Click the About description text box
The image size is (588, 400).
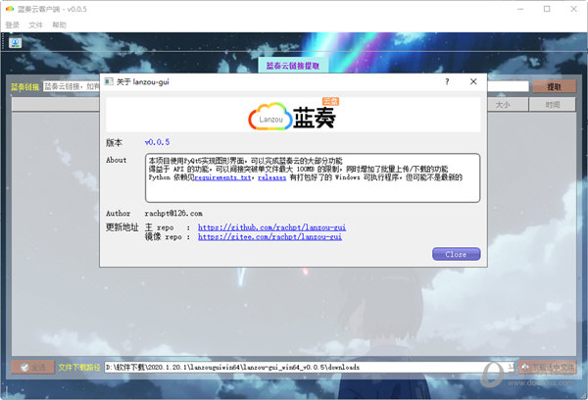coord(313,177)
